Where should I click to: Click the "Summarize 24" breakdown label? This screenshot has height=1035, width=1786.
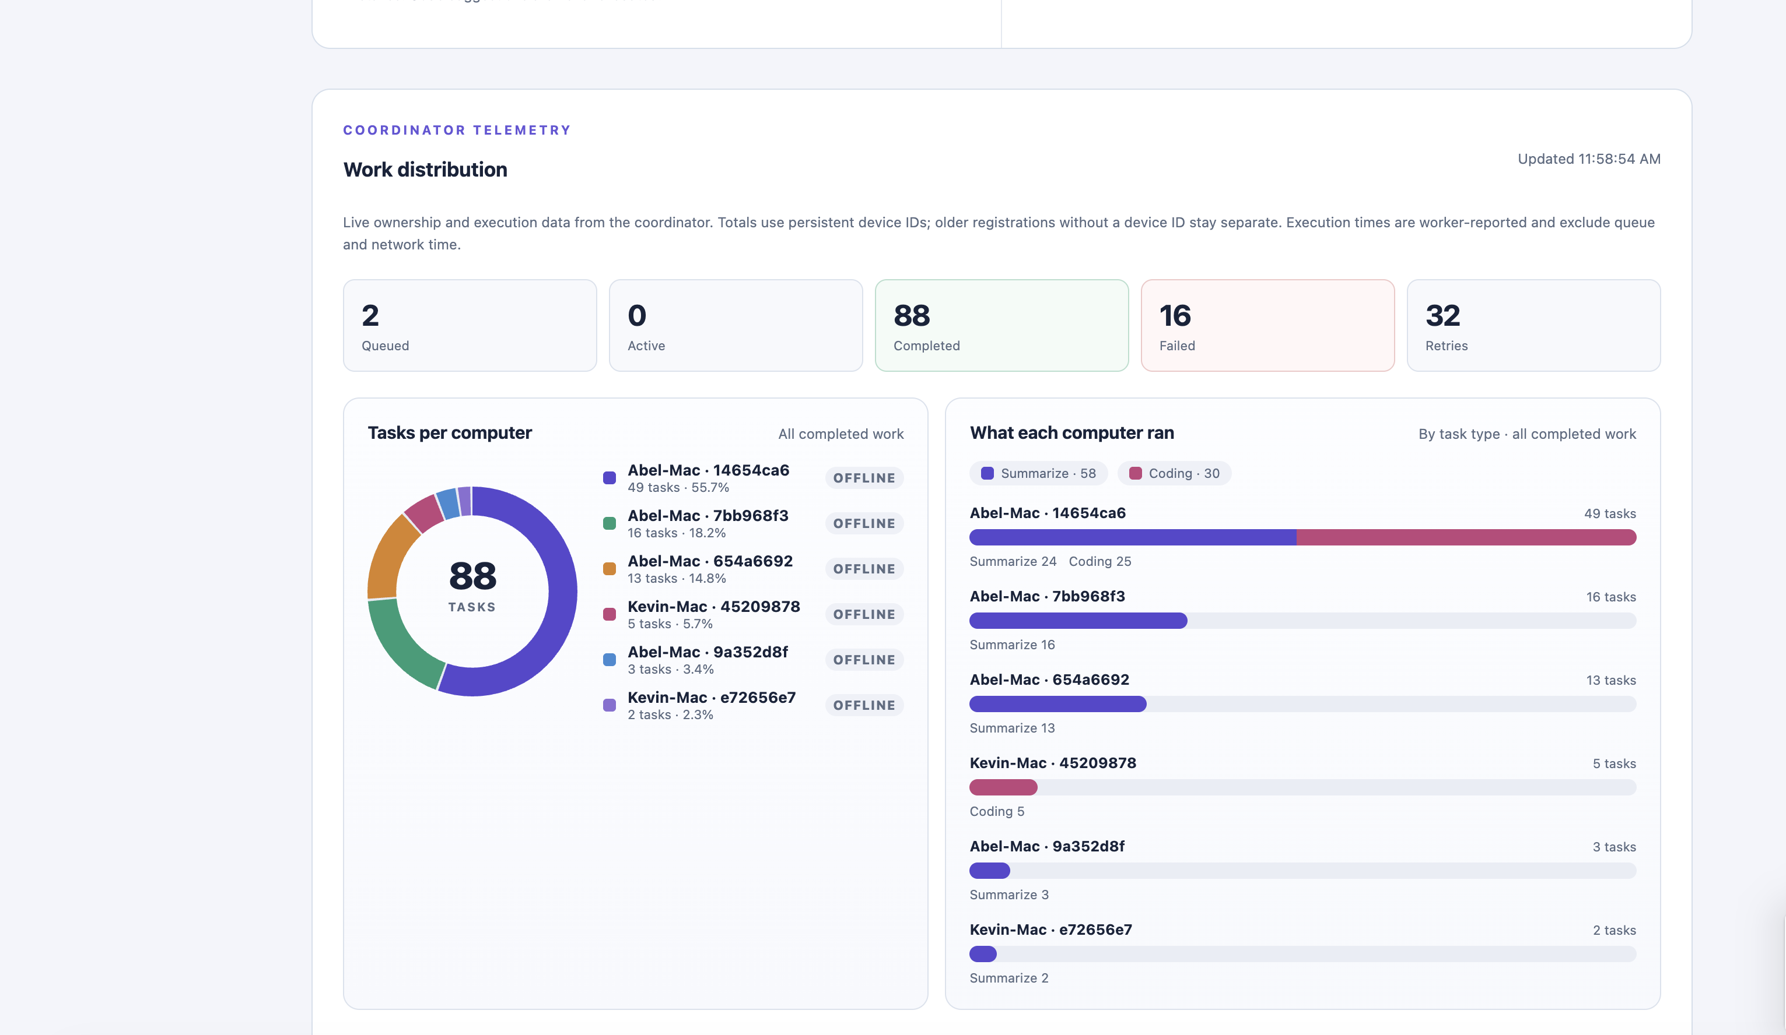click(1013, 561)
